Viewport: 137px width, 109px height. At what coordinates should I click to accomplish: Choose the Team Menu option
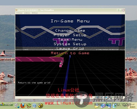click(70, 40)
